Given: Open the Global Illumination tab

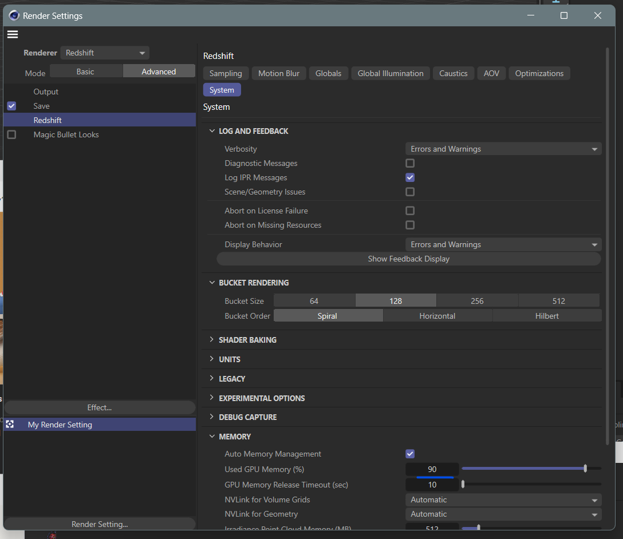Looking at the screenshot, I should coord(391,73).
